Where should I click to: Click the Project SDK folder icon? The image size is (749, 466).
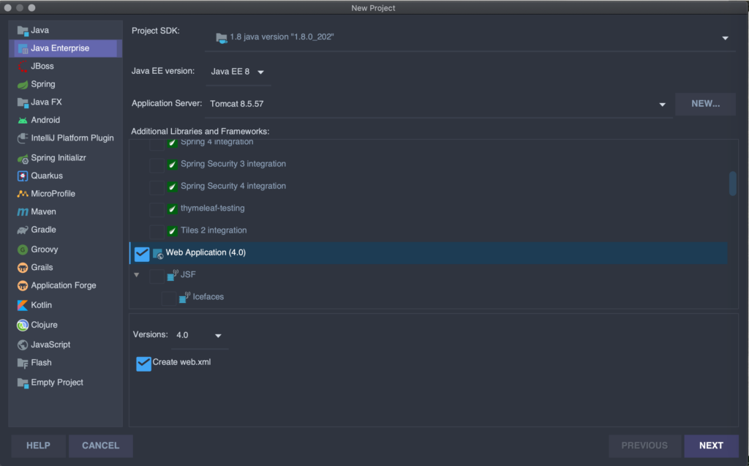(x=221, y=38)
